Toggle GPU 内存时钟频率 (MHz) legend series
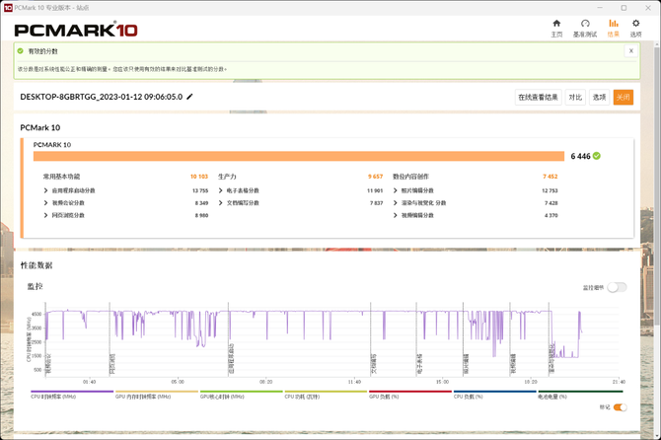661x440 pixels. coord(157,395)
